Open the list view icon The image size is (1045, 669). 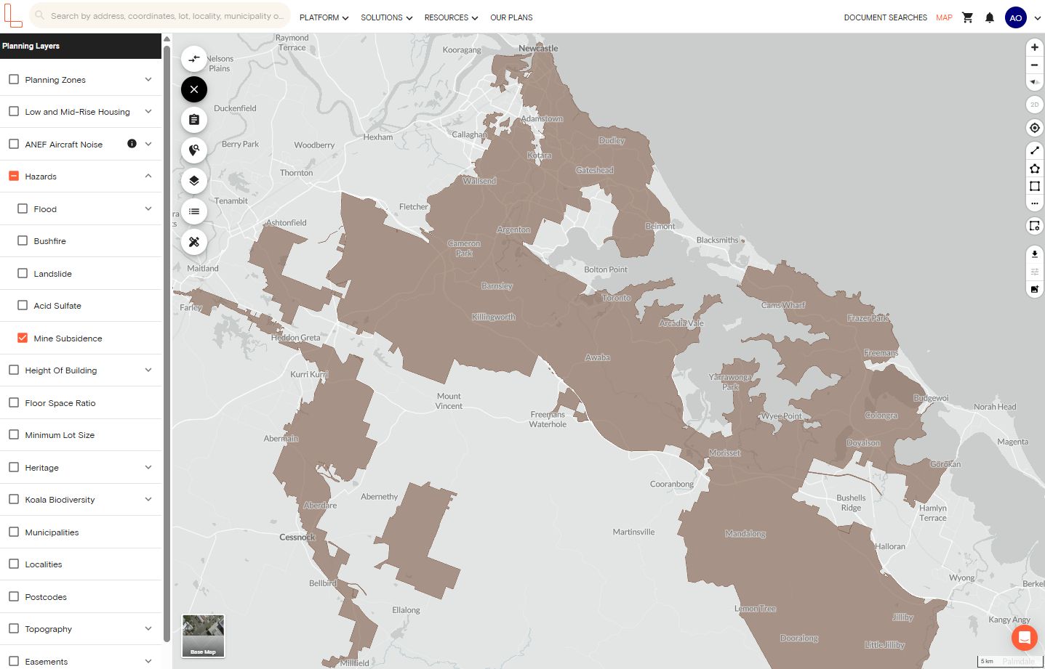click(x=194, y=211)
